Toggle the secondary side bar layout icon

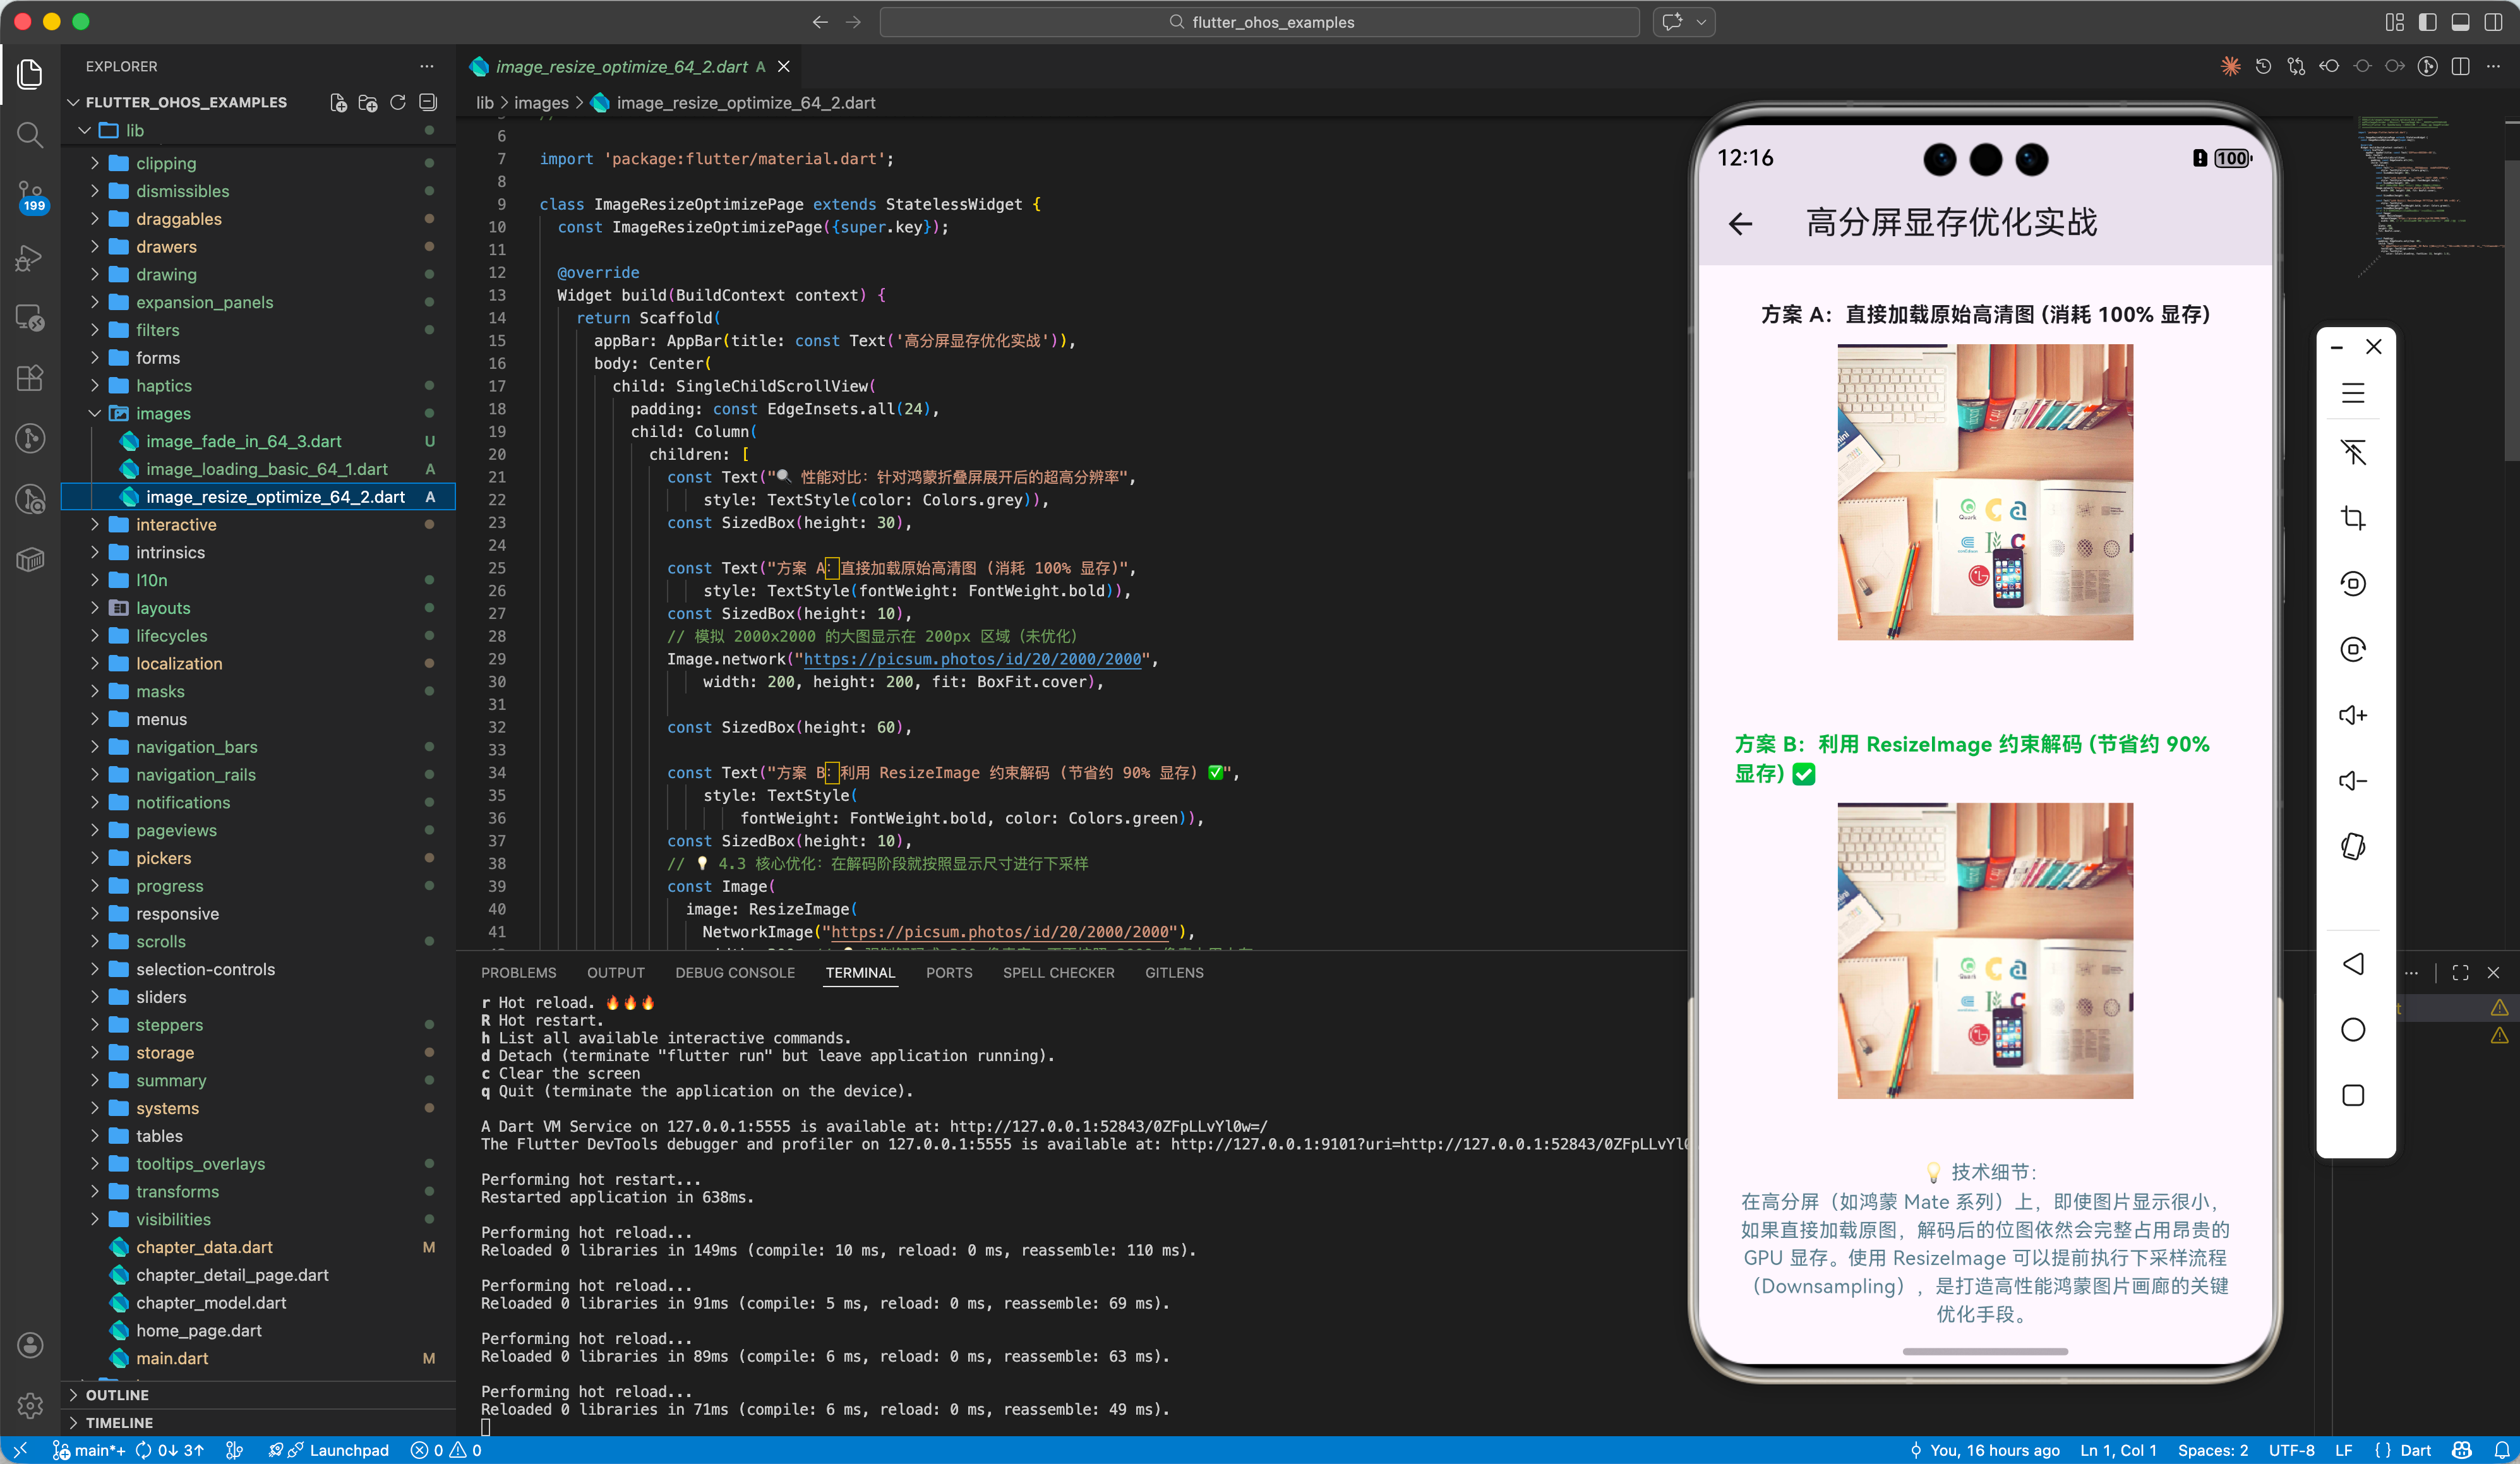2493,22
